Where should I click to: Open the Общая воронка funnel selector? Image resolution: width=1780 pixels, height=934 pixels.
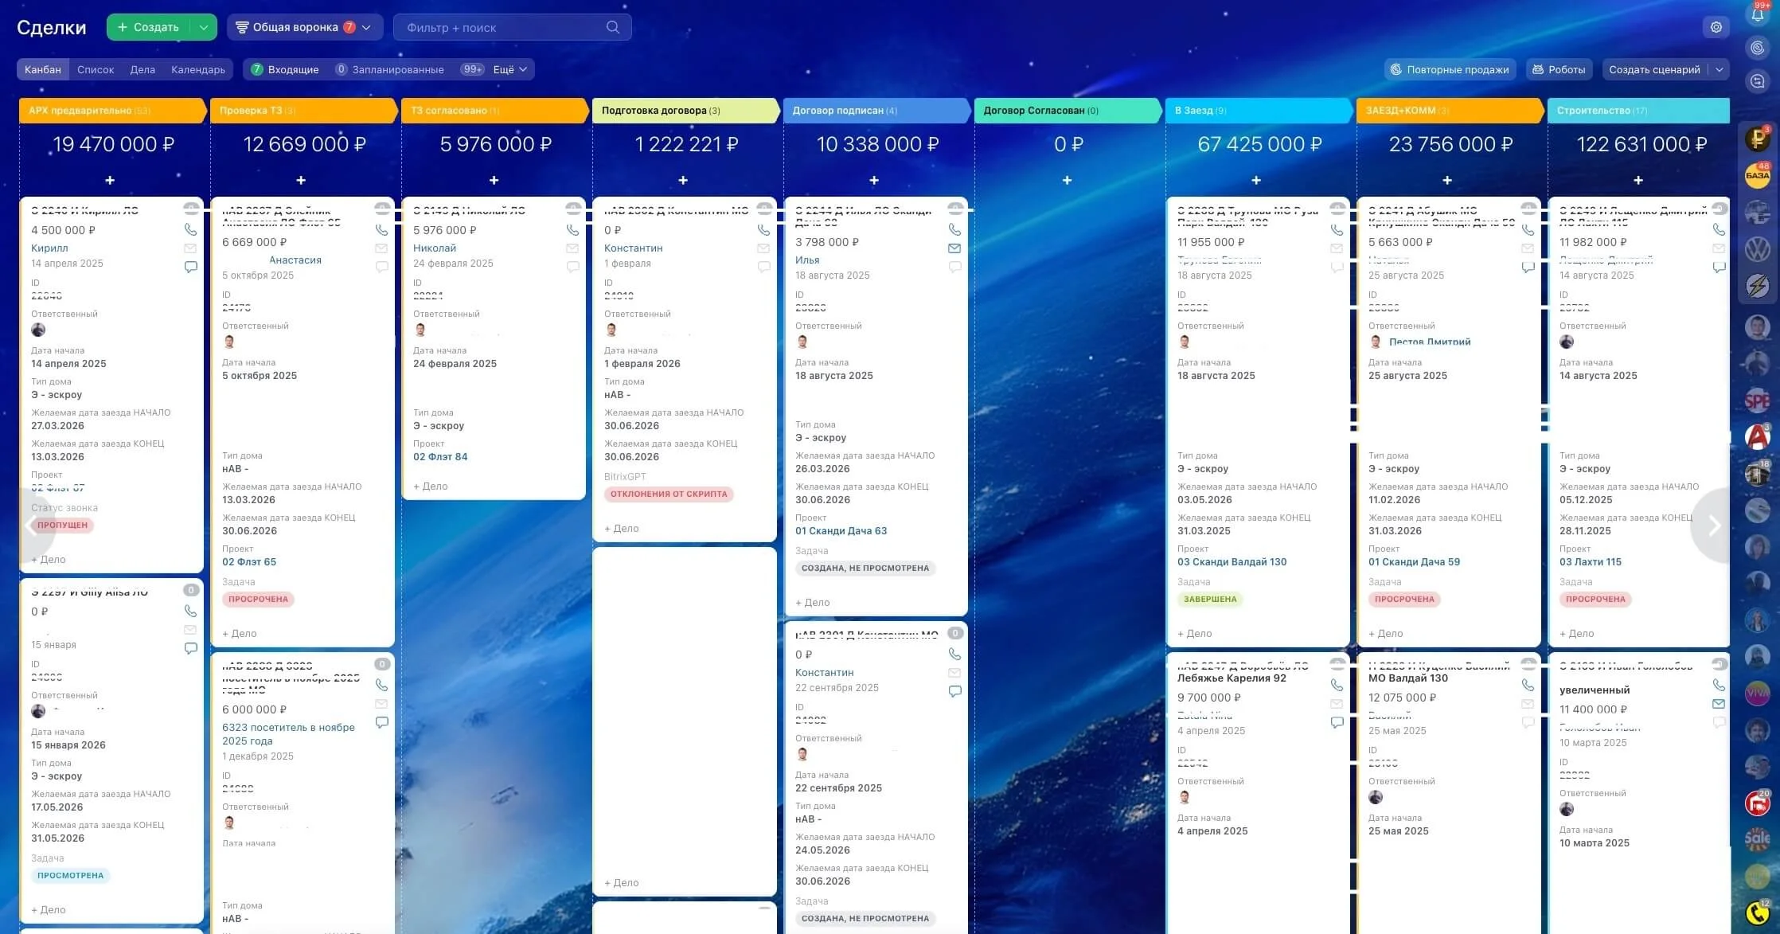304,27
